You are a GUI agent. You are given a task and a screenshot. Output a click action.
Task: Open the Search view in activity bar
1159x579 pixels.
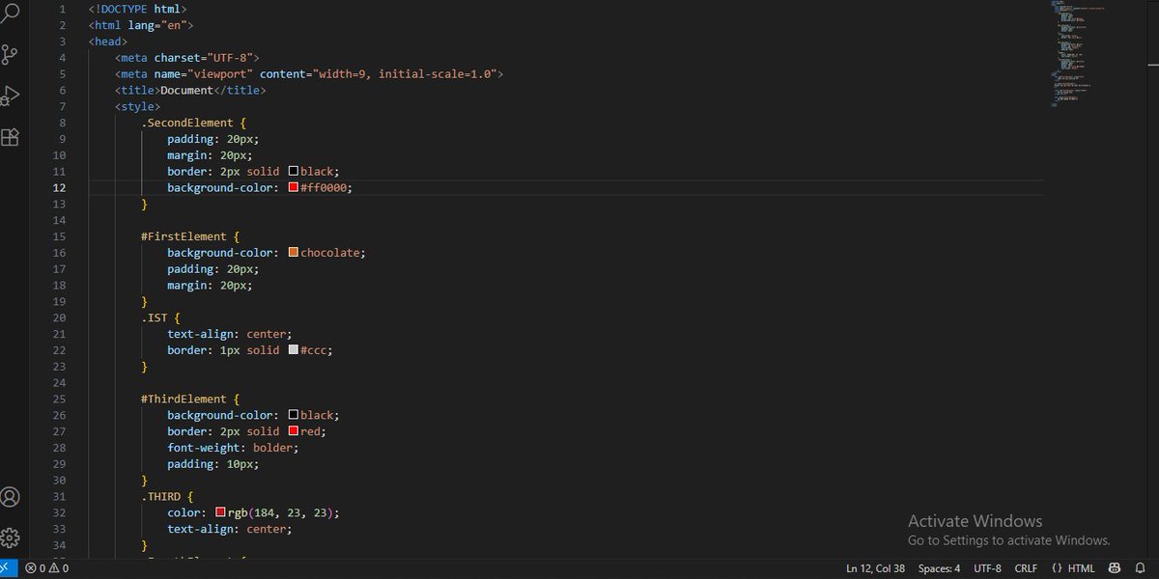click(10, 14)
